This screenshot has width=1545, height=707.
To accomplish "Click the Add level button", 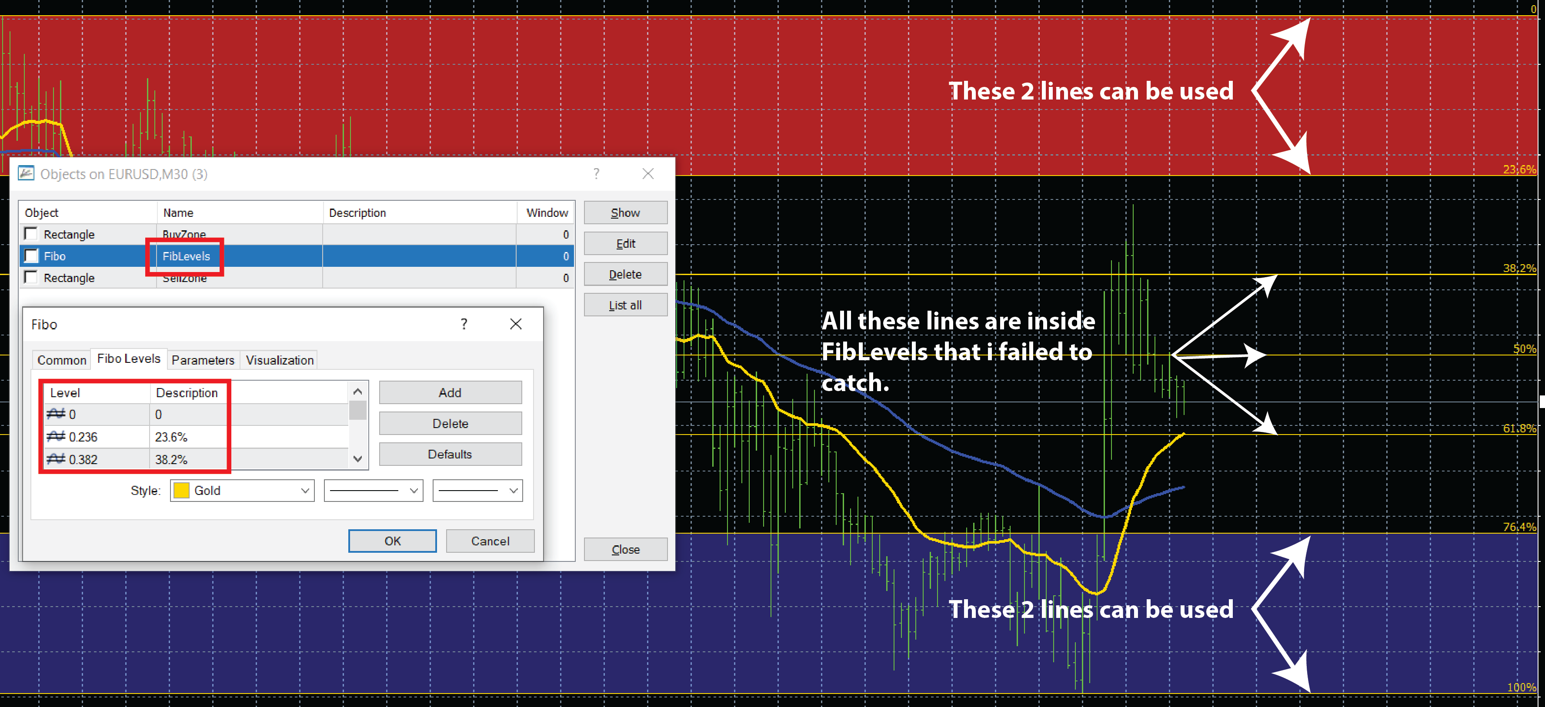I will 450,392.
